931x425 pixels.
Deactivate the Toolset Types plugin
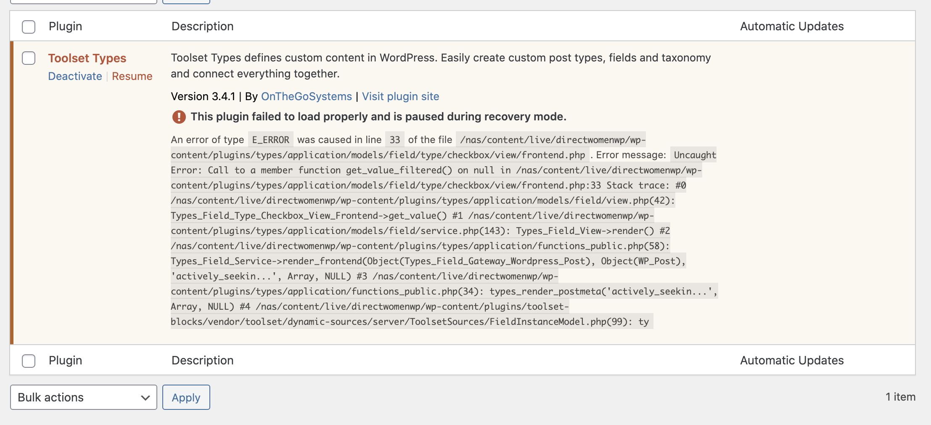click(x=75, y=76)
